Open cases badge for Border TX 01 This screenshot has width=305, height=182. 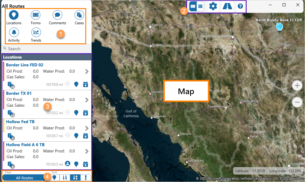pos(11,114)
